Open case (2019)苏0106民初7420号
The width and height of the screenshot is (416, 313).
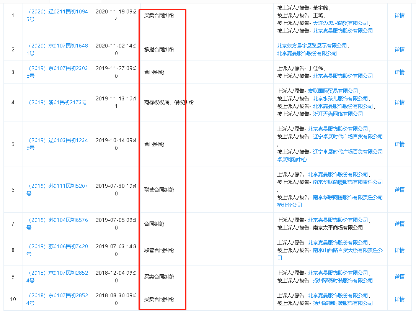point(57,250)
